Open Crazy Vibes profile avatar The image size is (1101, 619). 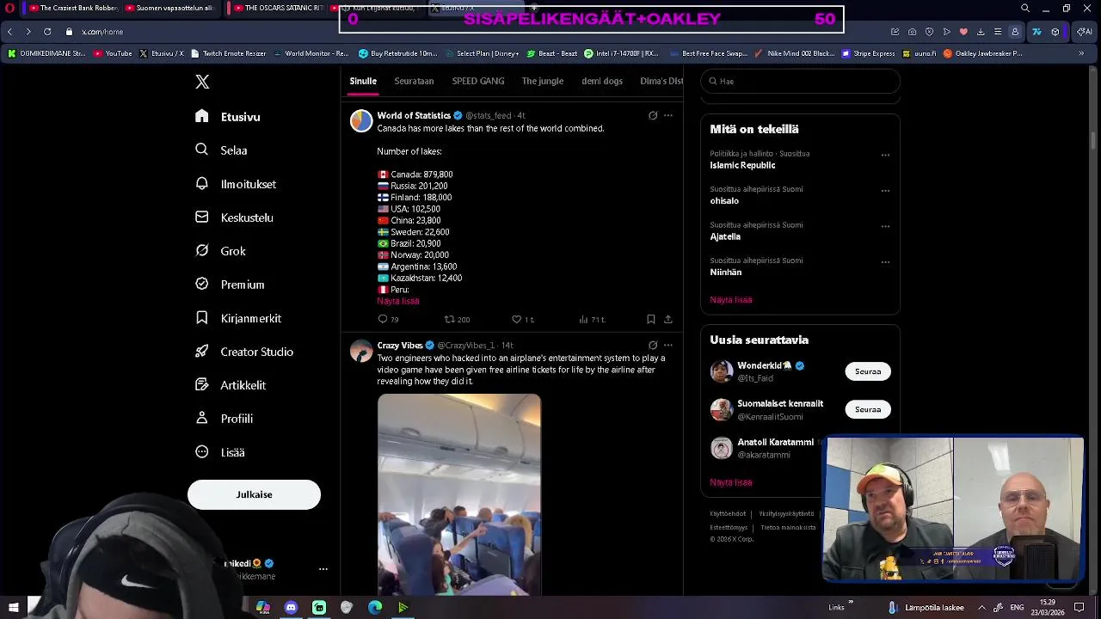coord(361,351)
